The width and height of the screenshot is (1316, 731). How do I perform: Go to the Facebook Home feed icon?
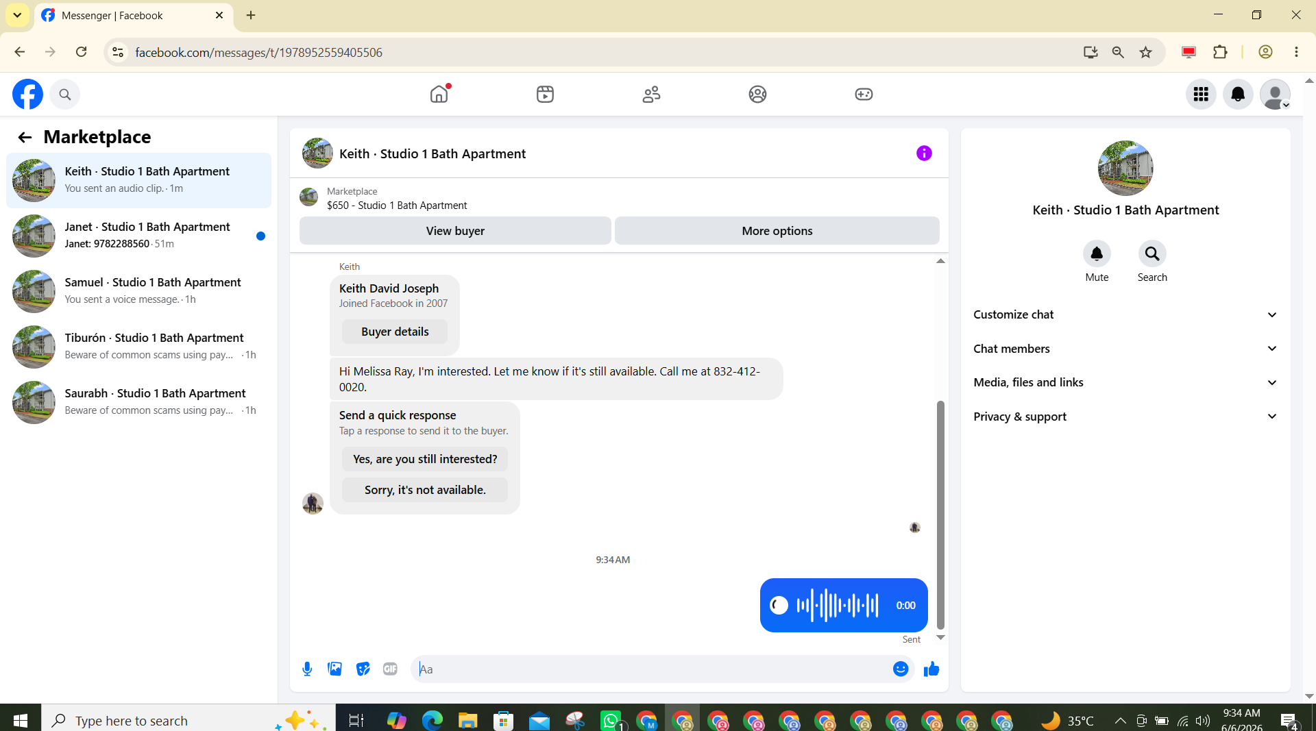[439, 94]
